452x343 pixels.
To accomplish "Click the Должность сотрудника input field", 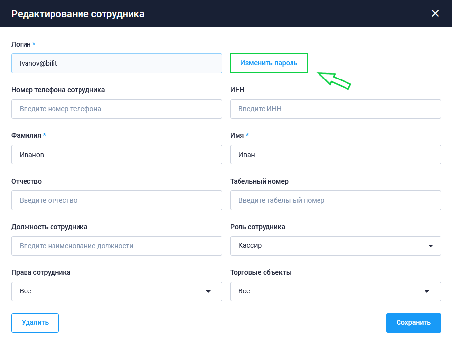I will (117, 246).
